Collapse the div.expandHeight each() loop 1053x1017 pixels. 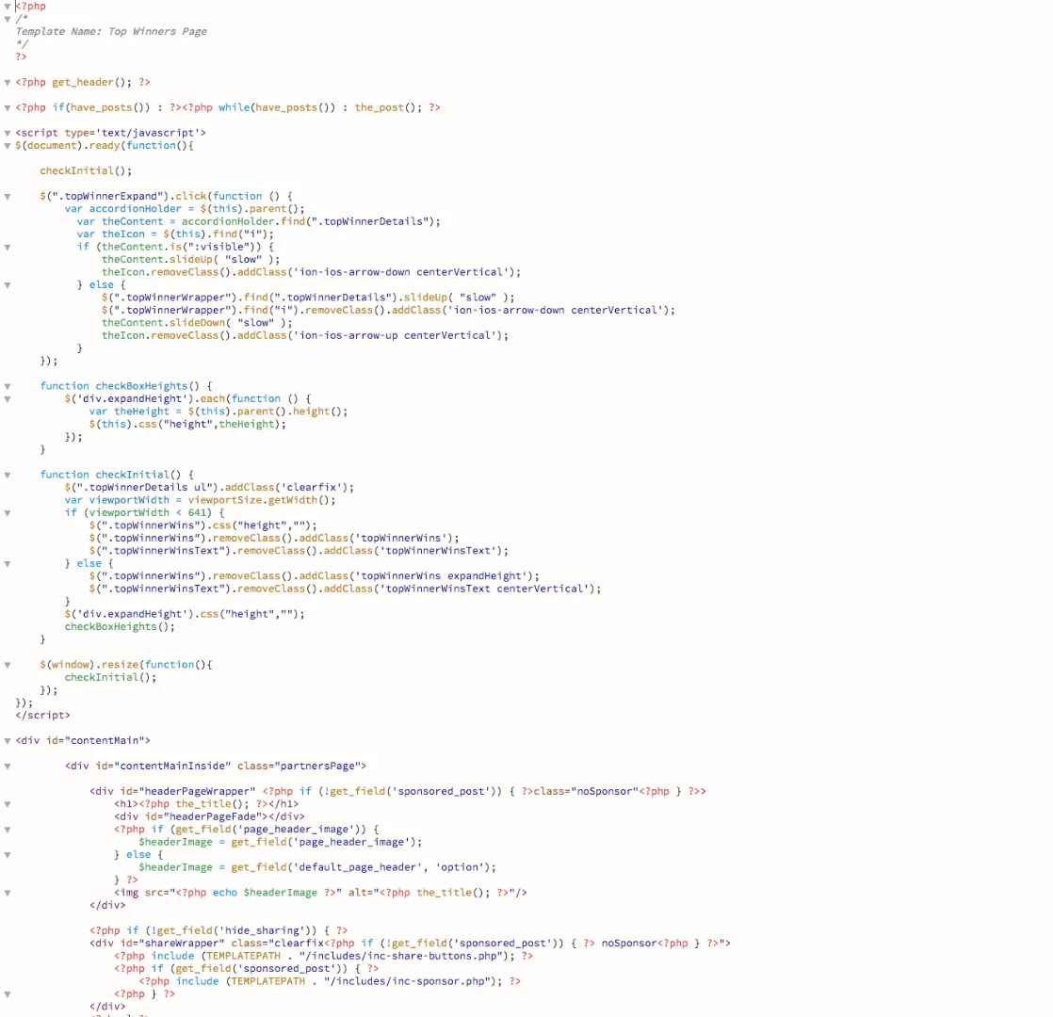[x=8, y=399]
